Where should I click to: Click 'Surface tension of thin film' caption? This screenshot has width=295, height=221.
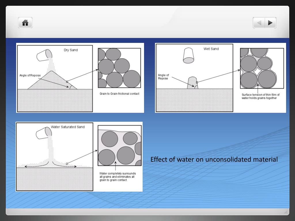[x=260, y=96]
